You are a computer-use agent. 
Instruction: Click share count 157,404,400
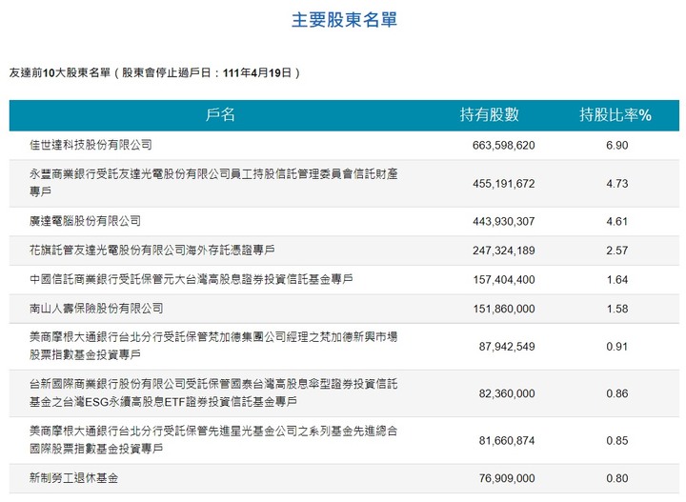click(504, 280)
